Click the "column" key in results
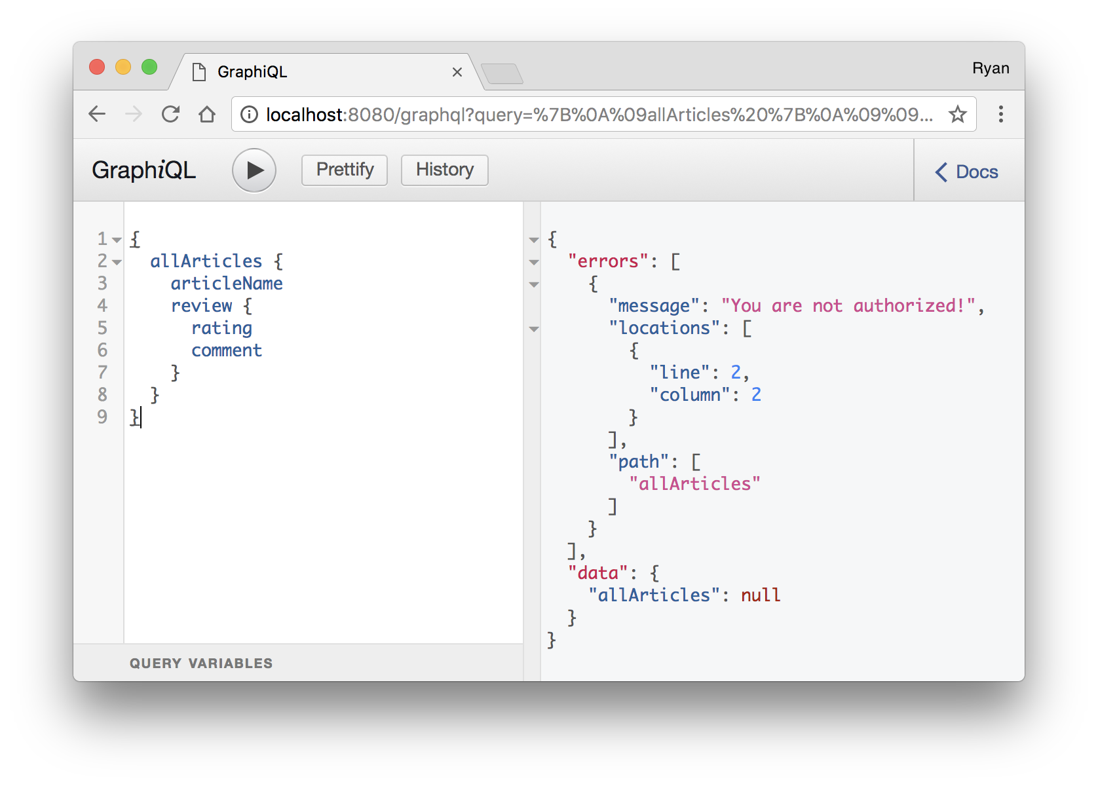 click(690, 395)
